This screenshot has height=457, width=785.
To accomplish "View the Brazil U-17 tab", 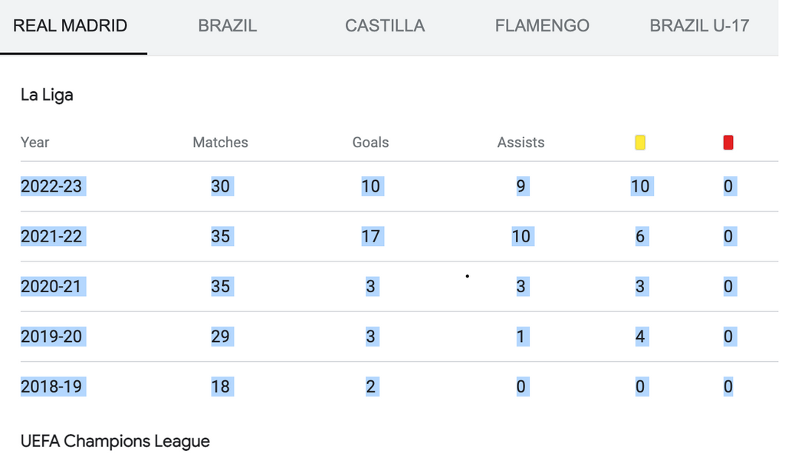I will pos(699,25).
